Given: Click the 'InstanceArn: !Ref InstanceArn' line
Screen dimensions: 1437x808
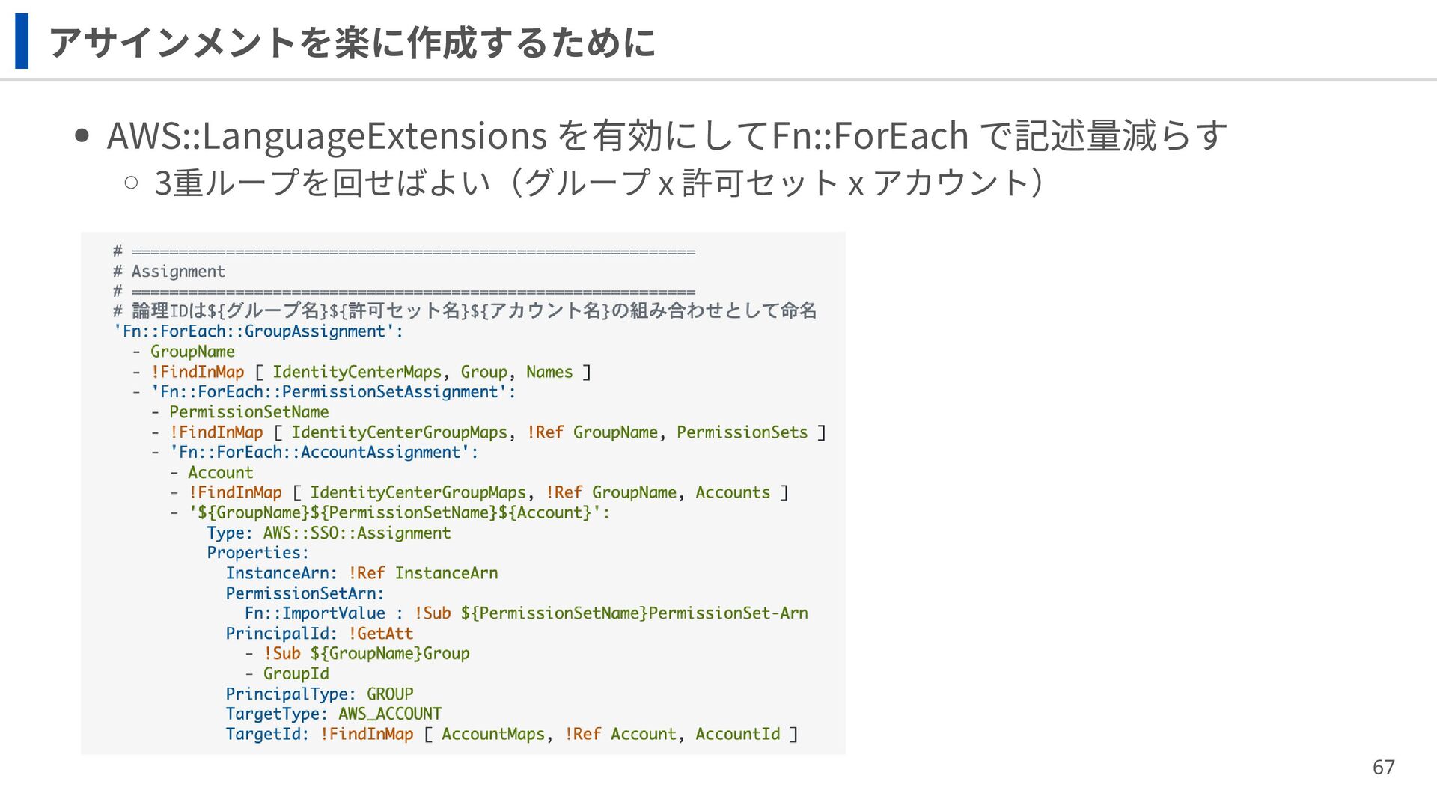Looking at the screenshot, I should pos(361,573).
